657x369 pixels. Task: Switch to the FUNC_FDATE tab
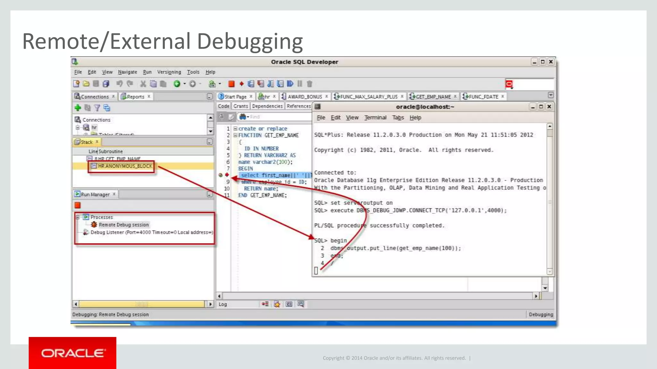click(483, 96)
